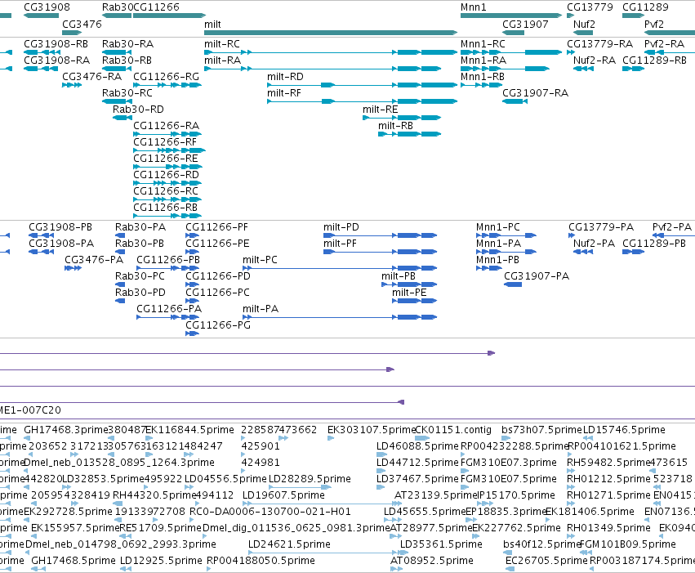The image size is (695, 573).
Task: Select transcript CG11266-RA
Action: [x=167, y=134]
